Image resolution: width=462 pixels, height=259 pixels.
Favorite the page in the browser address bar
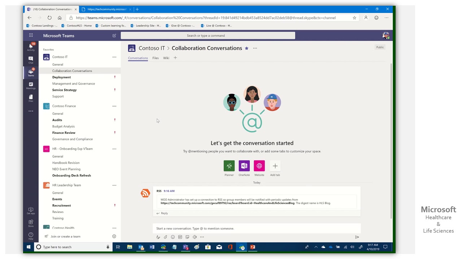pos(354,18)
